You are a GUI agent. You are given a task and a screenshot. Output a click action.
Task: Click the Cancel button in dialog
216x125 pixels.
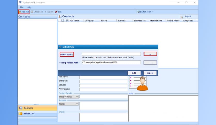click(150, 73)
